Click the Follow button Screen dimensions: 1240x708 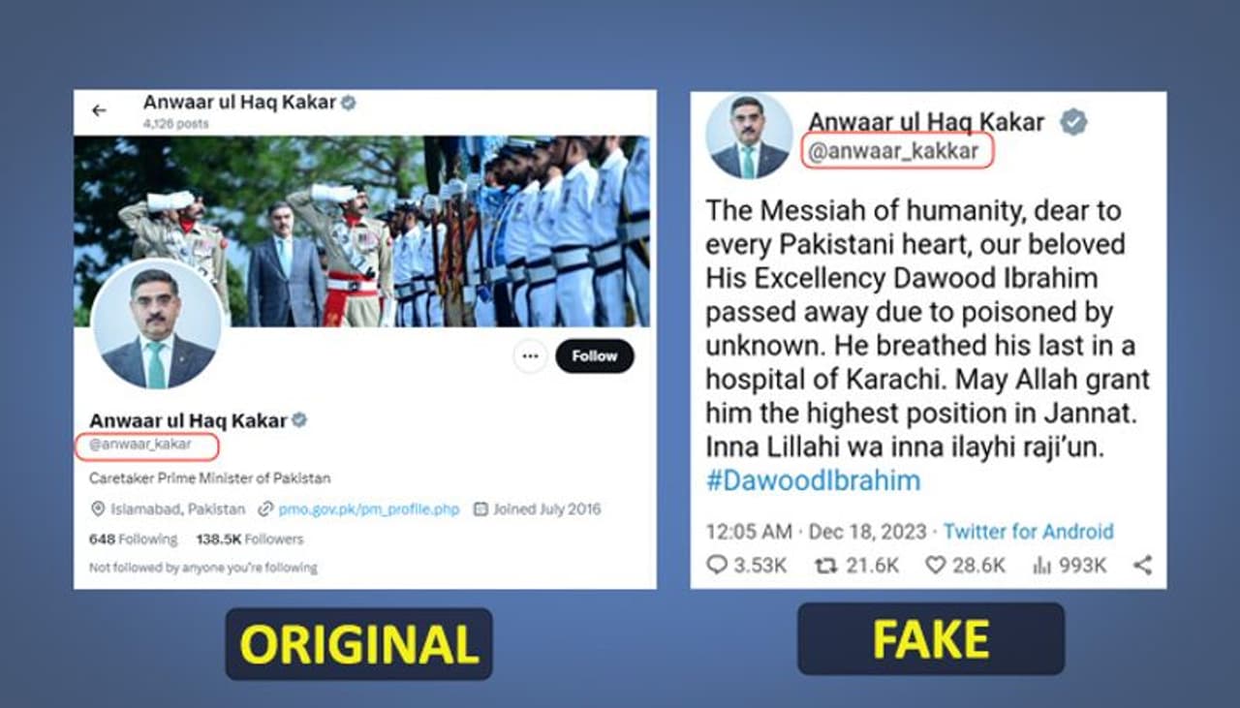[594, 356]
